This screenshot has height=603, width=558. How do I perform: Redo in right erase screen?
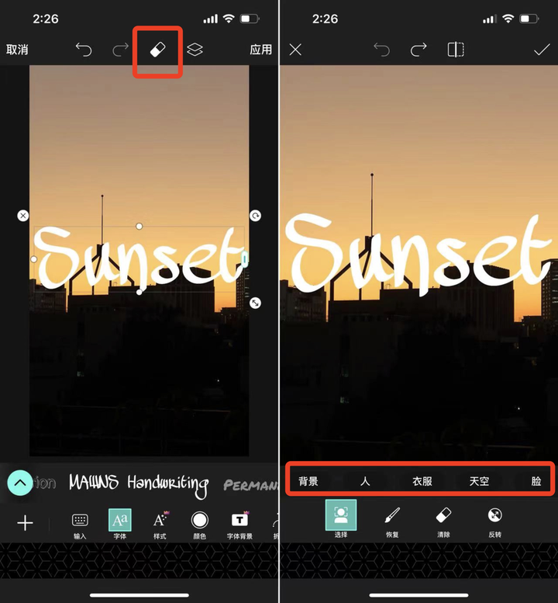[418, 50]
